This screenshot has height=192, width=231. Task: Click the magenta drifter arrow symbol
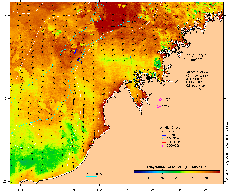(x=158, y=107)
